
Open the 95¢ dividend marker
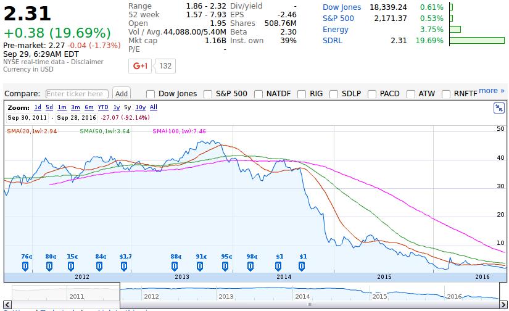[225, 267]
